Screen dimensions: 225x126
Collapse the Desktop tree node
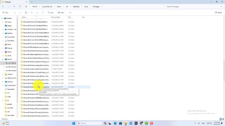2,18
